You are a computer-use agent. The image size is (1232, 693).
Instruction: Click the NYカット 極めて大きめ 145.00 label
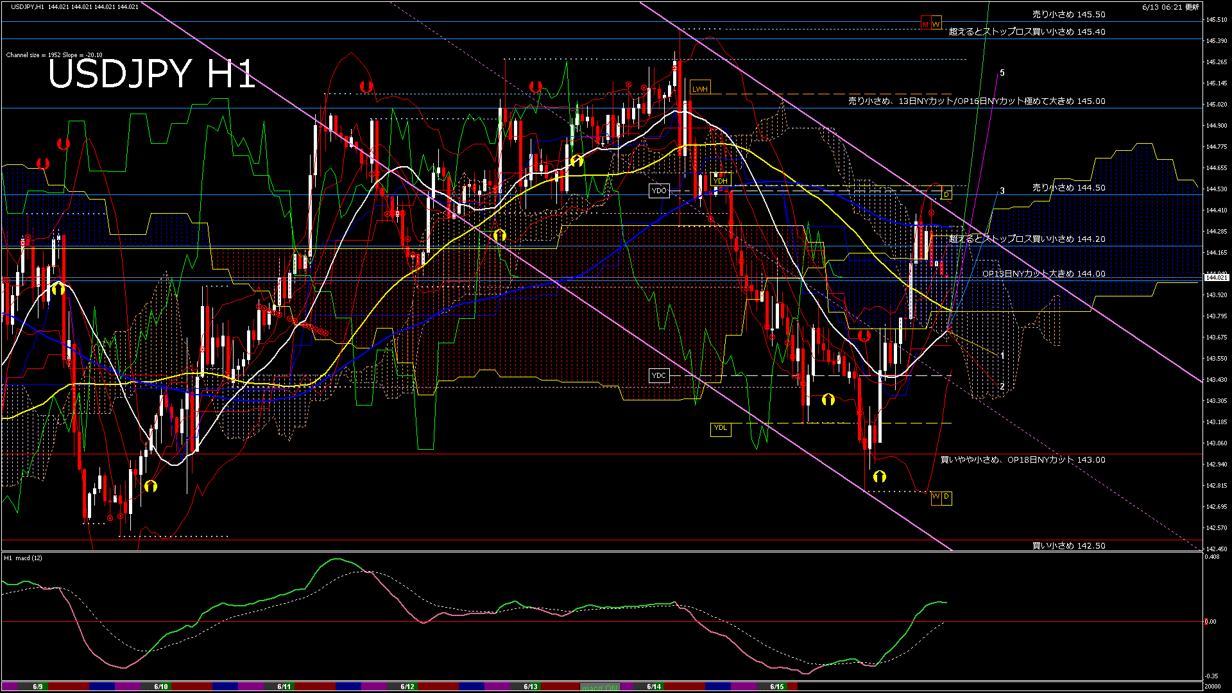(x=977, y=101)
